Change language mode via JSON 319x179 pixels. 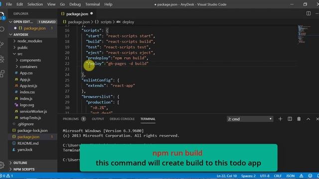pyautogui.click(x=290, y=176)
